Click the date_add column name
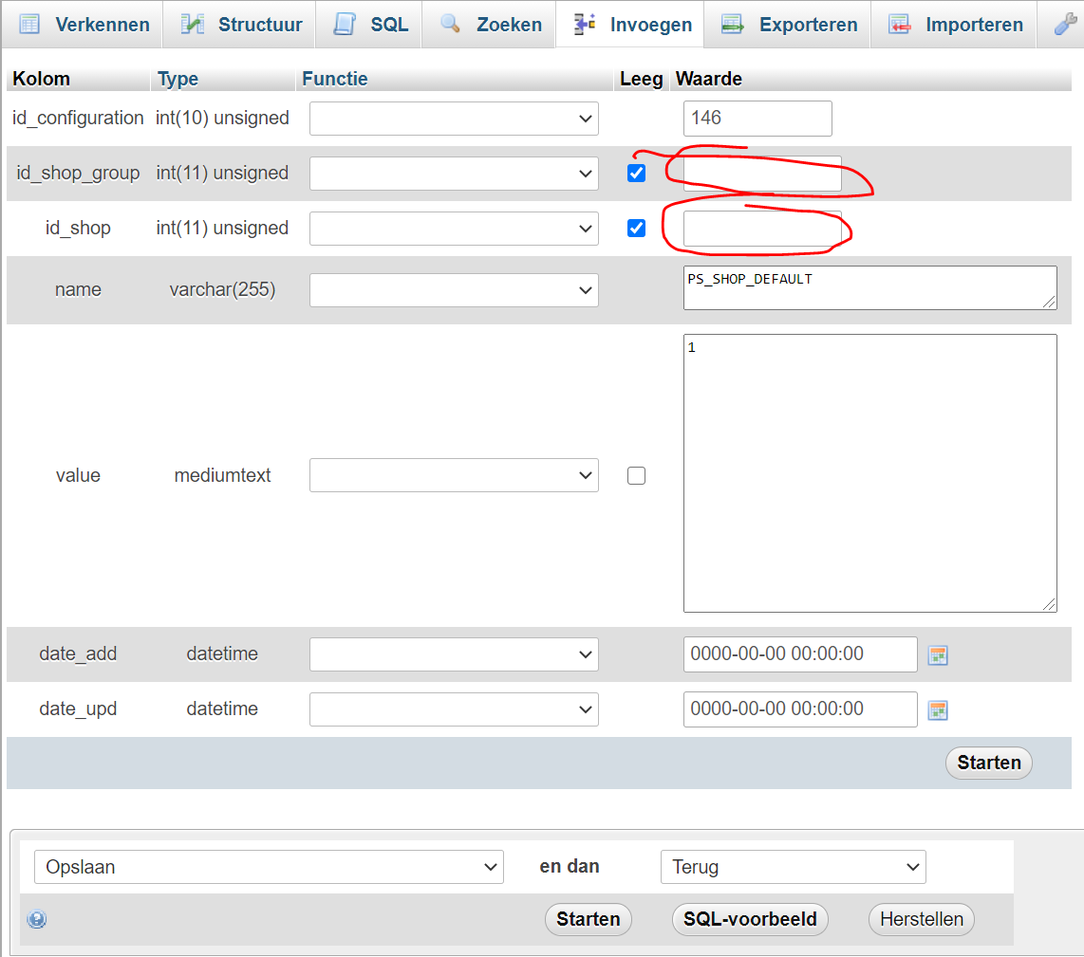1084x957 pixels. pos(78,653)
